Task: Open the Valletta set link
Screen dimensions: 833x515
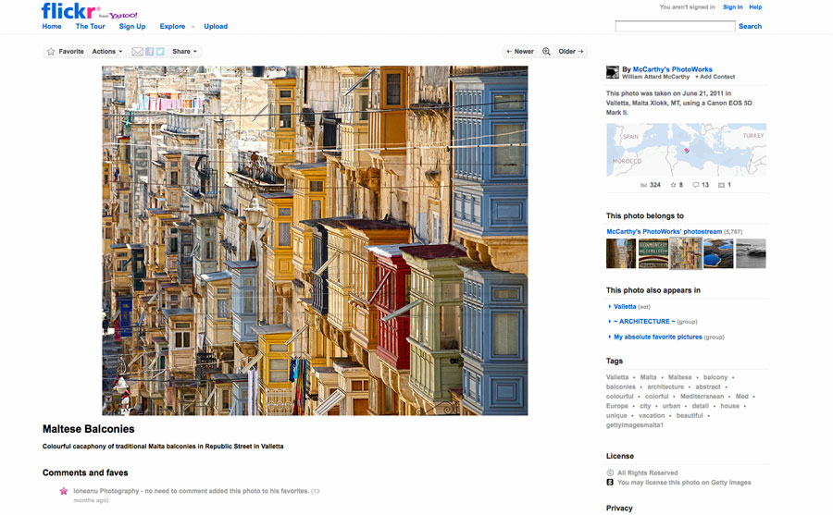Action: (x=625, y=306)
